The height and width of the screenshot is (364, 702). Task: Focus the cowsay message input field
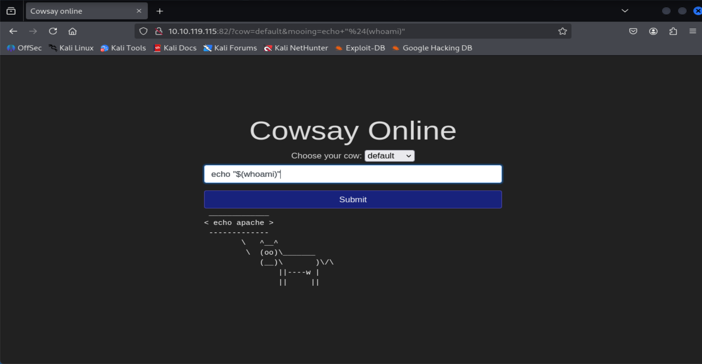pyautogui.click(x=353, y=174)
